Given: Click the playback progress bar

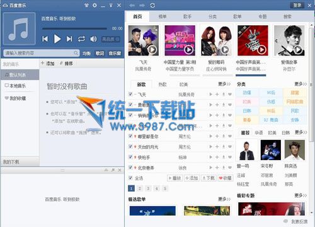Looking at the screenshot, I should [74, 28].
